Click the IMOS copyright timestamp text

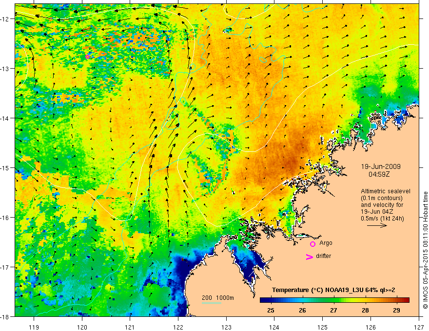(426, 250)
